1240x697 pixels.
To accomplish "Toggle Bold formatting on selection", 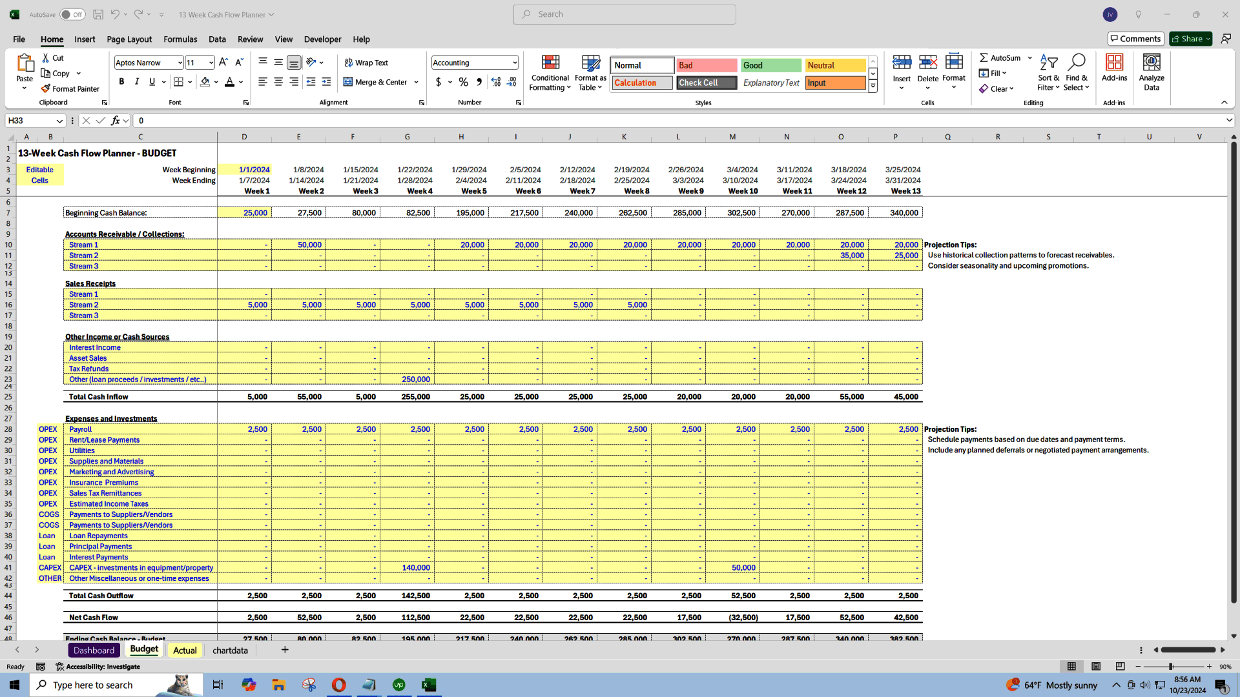I will [x=123, y=82].
